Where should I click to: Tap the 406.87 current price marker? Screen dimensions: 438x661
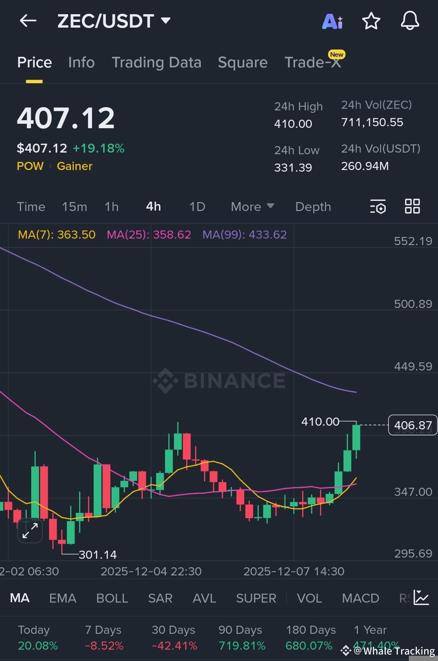click(413, 425)
